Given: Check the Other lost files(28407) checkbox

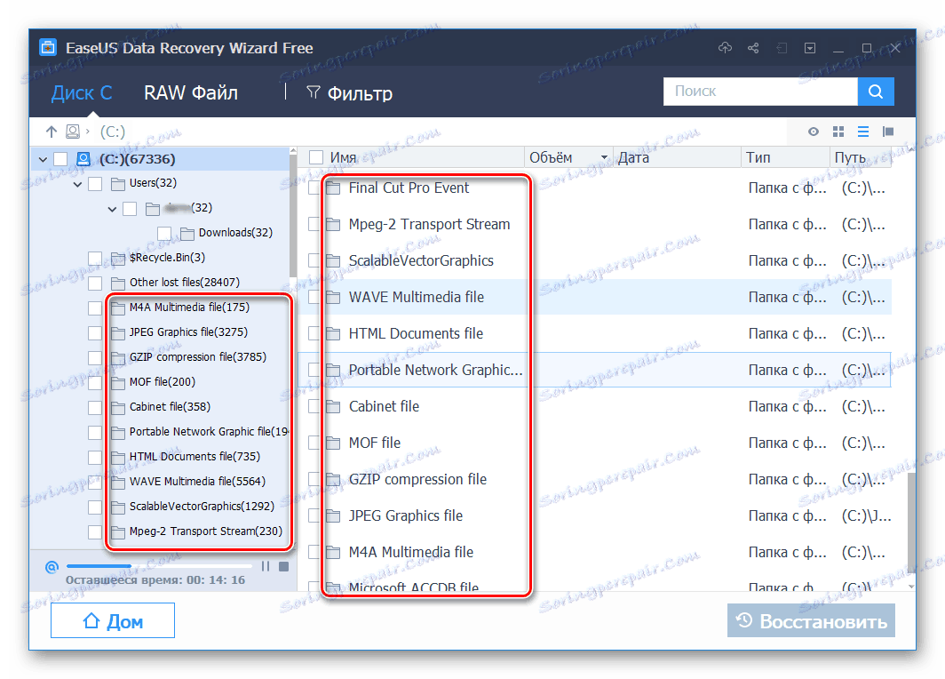Looking at the screenshot, I should (95, 283).
